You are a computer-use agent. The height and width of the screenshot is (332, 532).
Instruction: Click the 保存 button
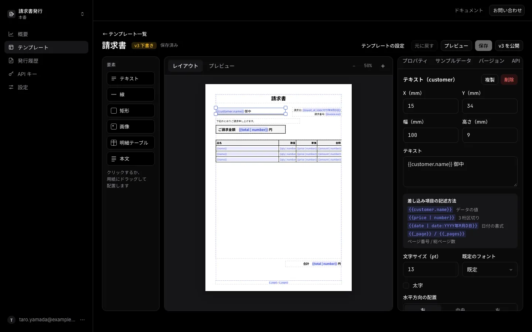click(484, 46)
